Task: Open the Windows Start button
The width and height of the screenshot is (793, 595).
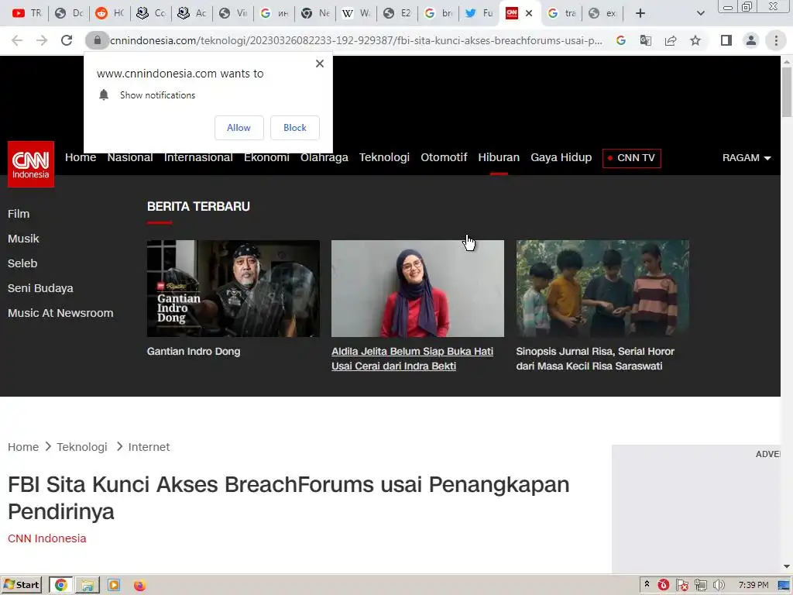Action: (21, 586)
